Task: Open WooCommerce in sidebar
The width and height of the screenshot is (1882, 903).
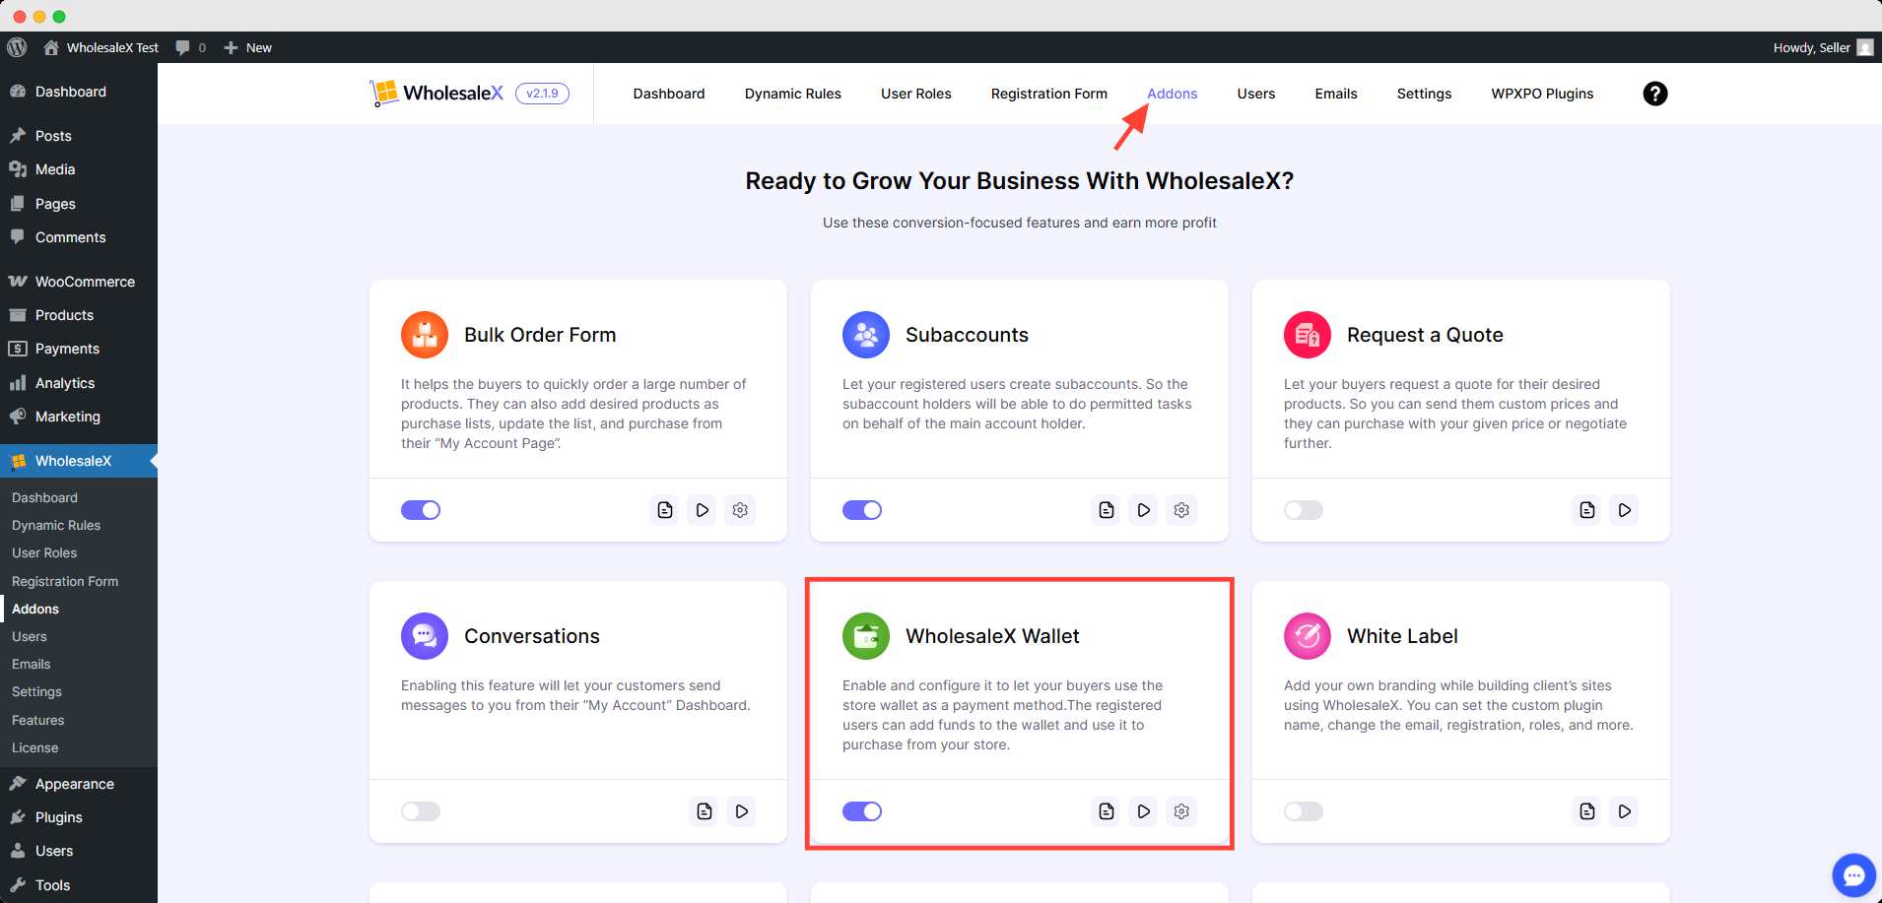Action: click(79, 282)
